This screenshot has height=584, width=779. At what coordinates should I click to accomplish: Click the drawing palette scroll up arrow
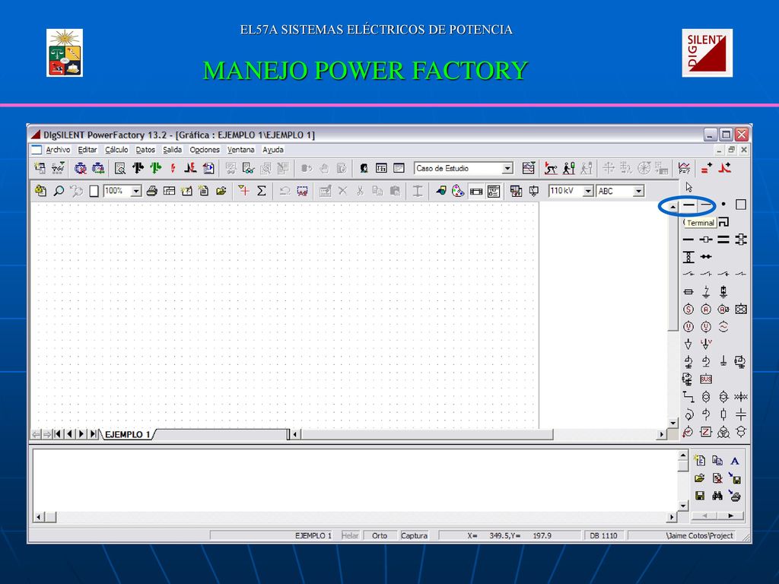point(672,207)
